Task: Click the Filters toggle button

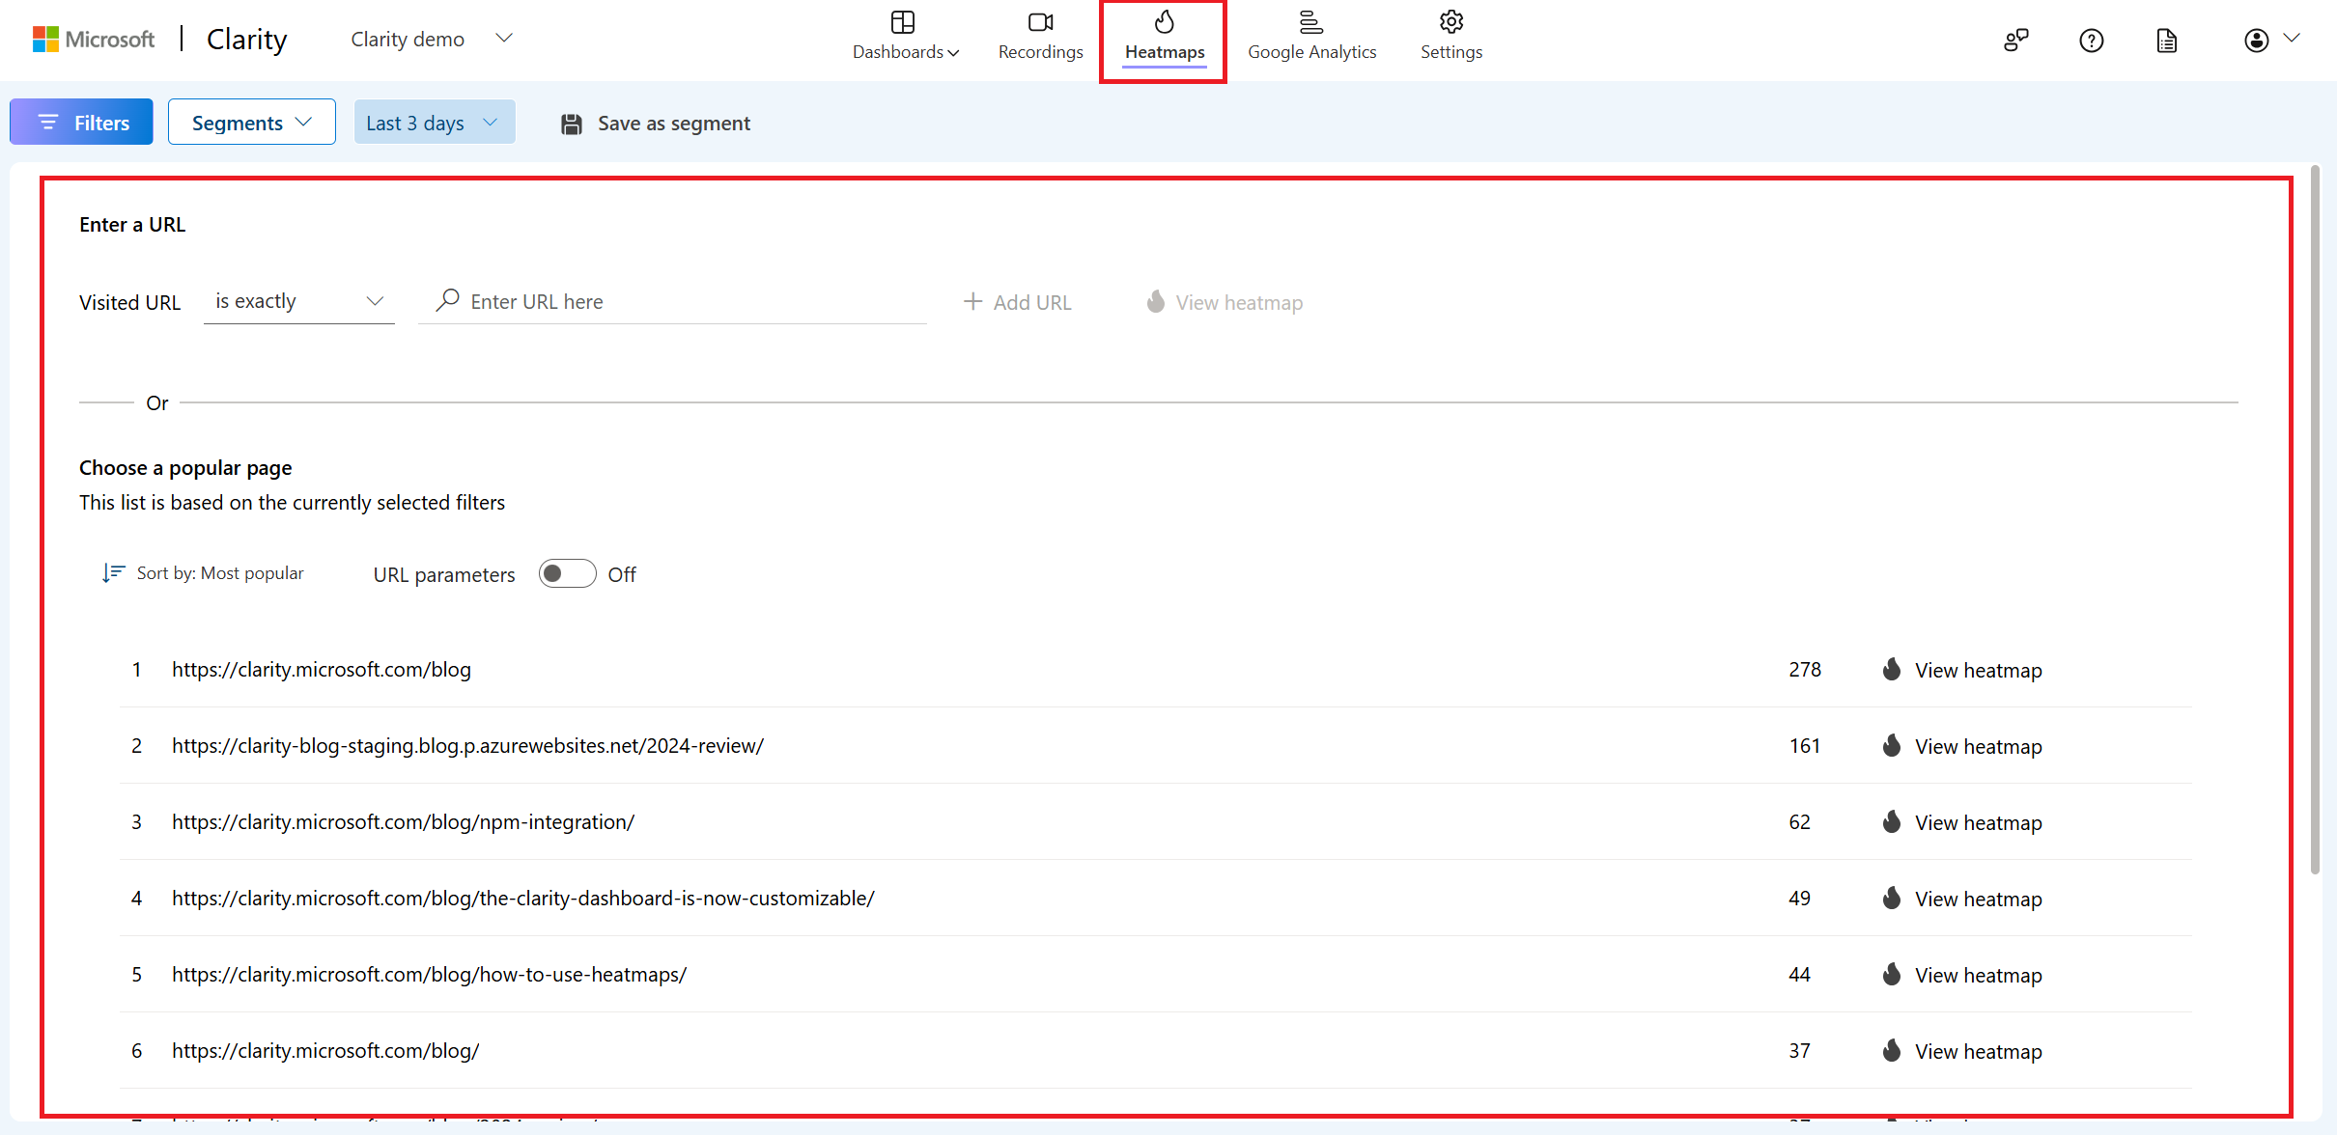Action: tap(82, 123)
